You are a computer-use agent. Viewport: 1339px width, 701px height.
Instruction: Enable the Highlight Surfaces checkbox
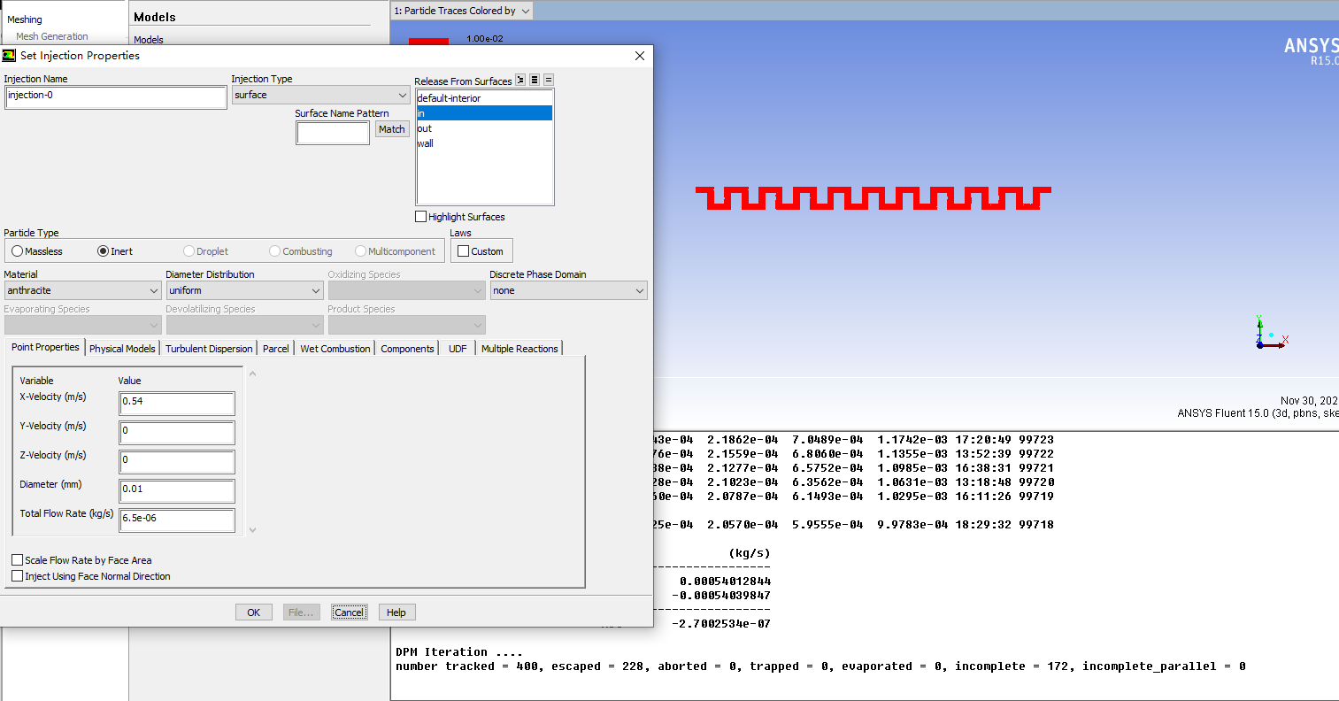(x=421, y=217)
